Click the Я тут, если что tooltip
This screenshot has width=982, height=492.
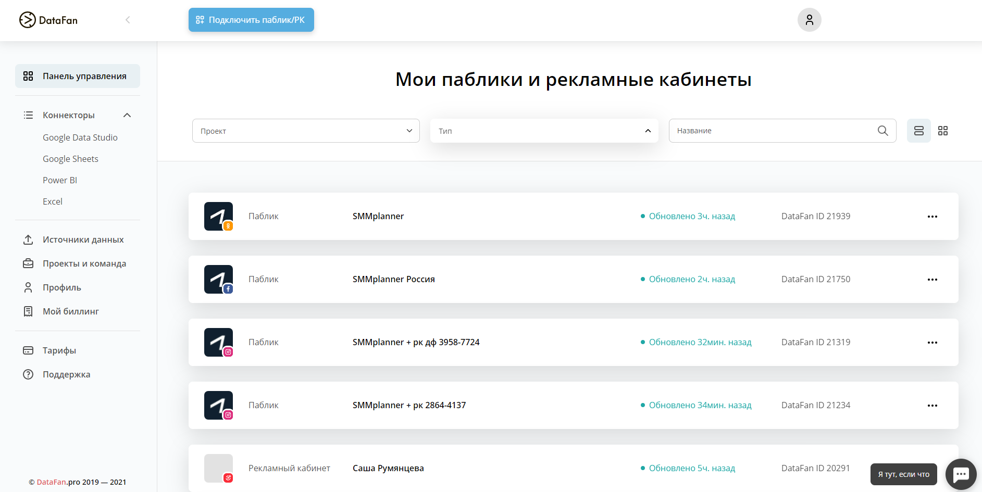coord(904,474)
